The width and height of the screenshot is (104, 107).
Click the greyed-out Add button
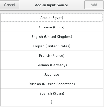point(94,5)
